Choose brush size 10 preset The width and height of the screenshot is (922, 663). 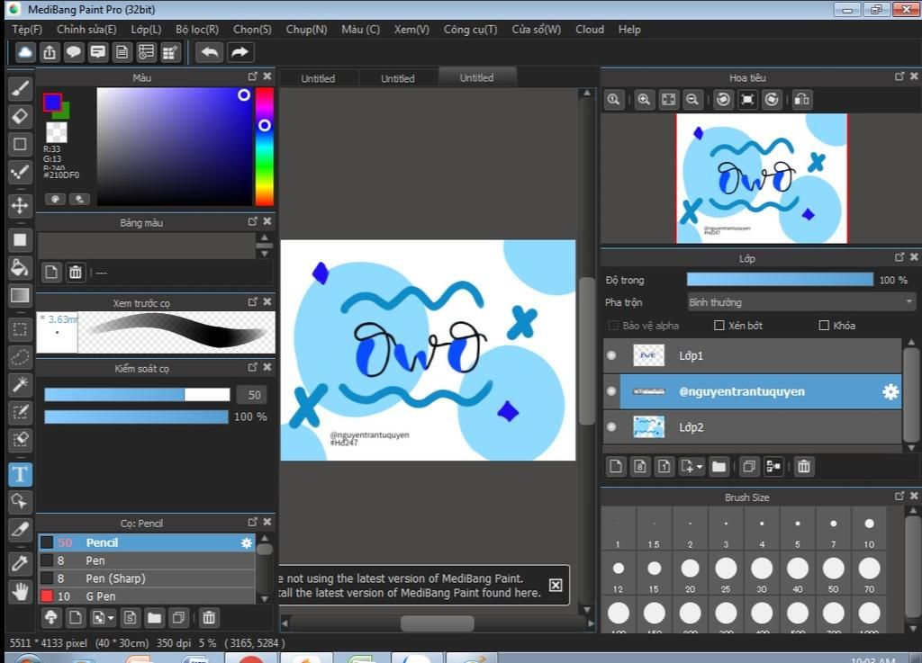(x=869, y=530)
